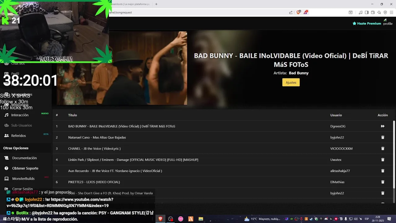Click the profile avatar image
The image size is (396, 223).
tap(388, 22)
